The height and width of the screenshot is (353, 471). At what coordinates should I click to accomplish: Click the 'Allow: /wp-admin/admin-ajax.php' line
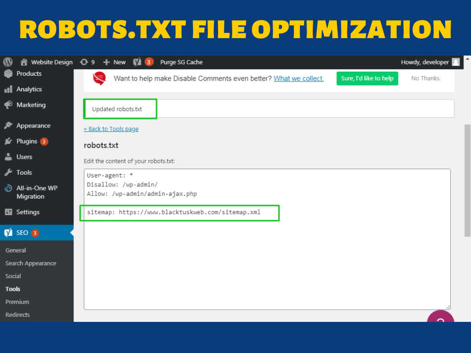pyautogui.click(x=142, y=194)
